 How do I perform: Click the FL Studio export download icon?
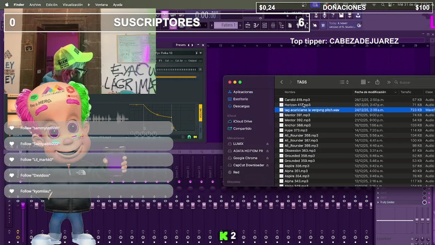[x=358, y=16]
